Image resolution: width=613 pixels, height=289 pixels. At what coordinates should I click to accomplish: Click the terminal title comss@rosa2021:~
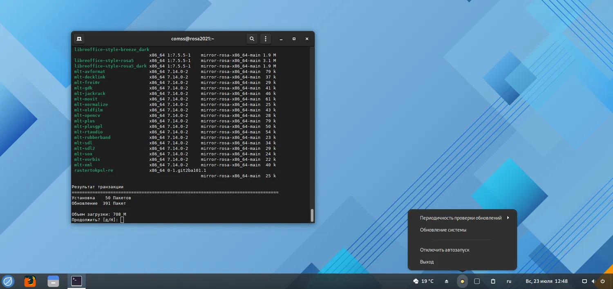click(192, 39)
